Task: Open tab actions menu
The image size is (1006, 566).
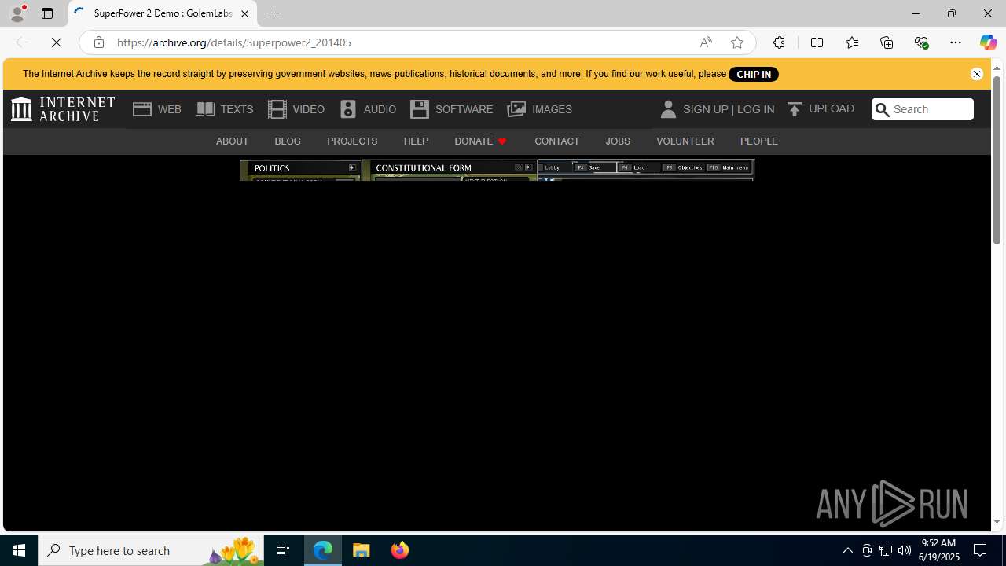Action: pyautogui.click(x=47, y=13)
